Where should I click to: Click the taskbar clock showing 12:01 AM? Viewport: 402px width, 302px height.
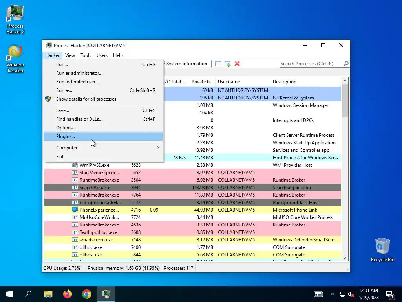[368, 294]
